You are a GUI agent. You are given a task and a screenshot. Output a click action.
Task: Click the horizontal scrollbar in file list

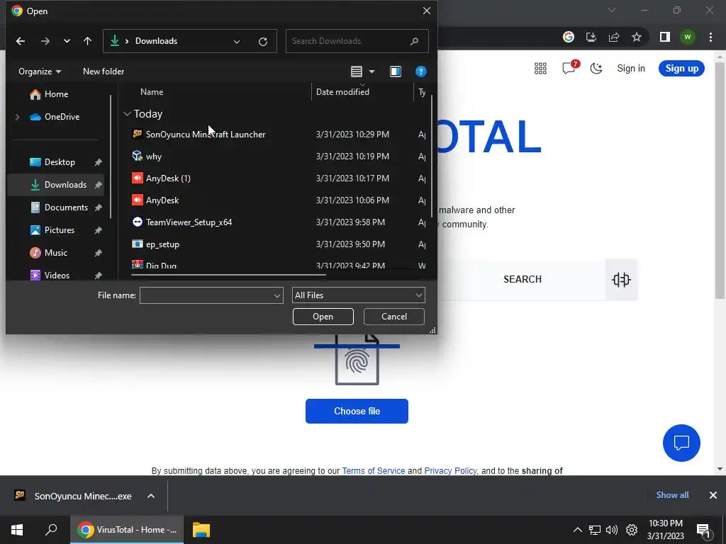(x=228, y=275)
